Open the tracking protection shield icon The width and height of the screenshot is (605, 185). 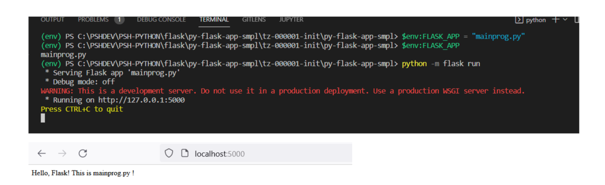pos(169,154)
